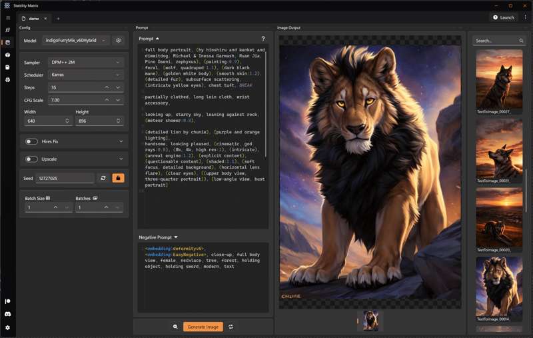Decrease CFG Scale with the down arrow
Image resolution: width=533 pixels, height=338 pixels.
(x=118, y=100)
